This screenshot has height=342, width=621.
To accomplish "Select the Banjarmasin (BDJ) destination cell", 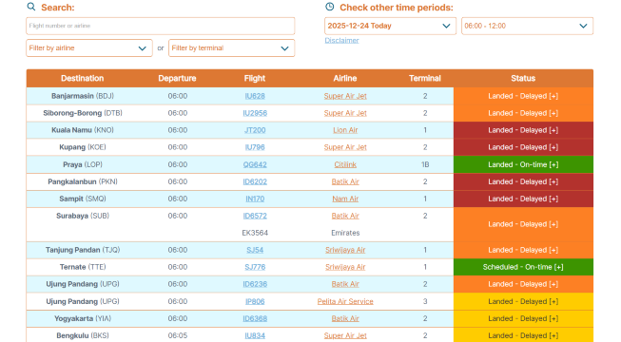I will pos(83,96).
